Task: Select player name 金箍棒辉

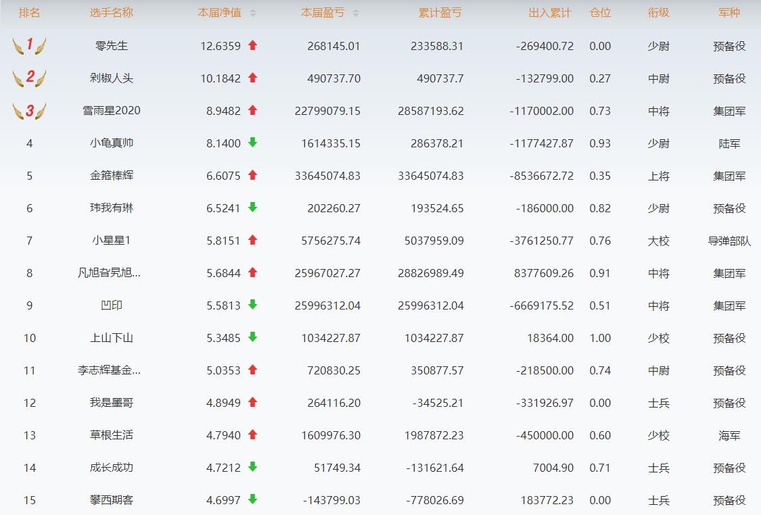Action: [112, 176]
